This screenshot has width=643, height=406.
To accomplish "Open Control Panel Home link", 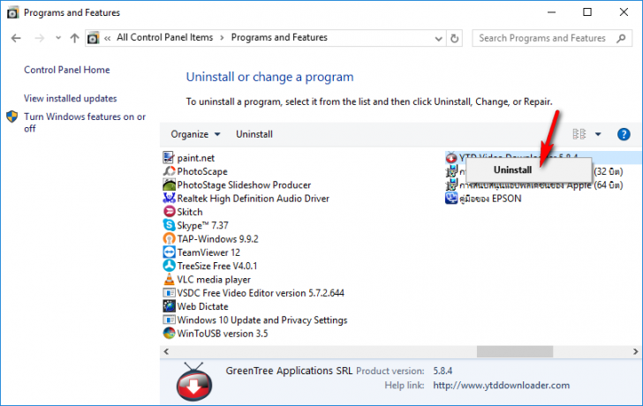I will tap(67, 70).
